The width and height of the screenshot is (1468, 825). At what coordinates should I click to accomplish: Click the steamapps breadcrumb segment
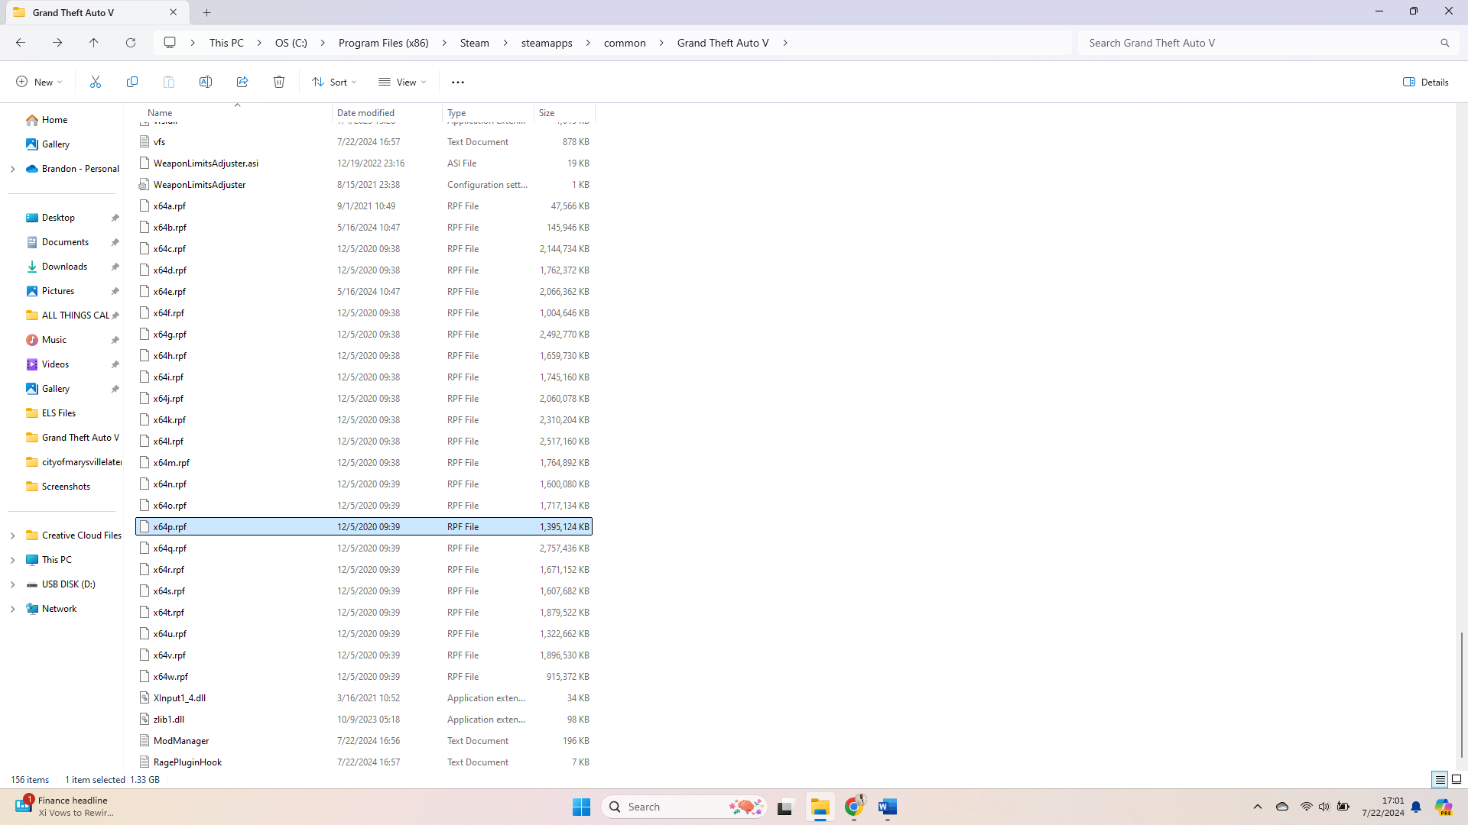[x=547, y=43]
